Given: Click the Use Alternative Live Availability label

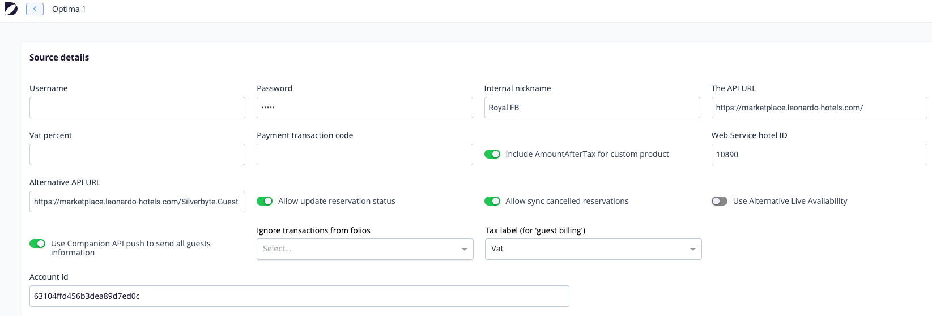Looking at the screenshot, I should [x=790, y=201].
